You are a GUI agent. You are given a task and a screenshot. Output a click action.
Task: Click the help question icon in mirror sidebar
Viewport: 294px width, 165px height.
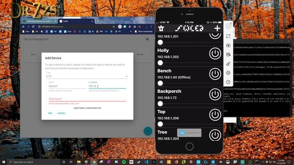pos(228,82)
